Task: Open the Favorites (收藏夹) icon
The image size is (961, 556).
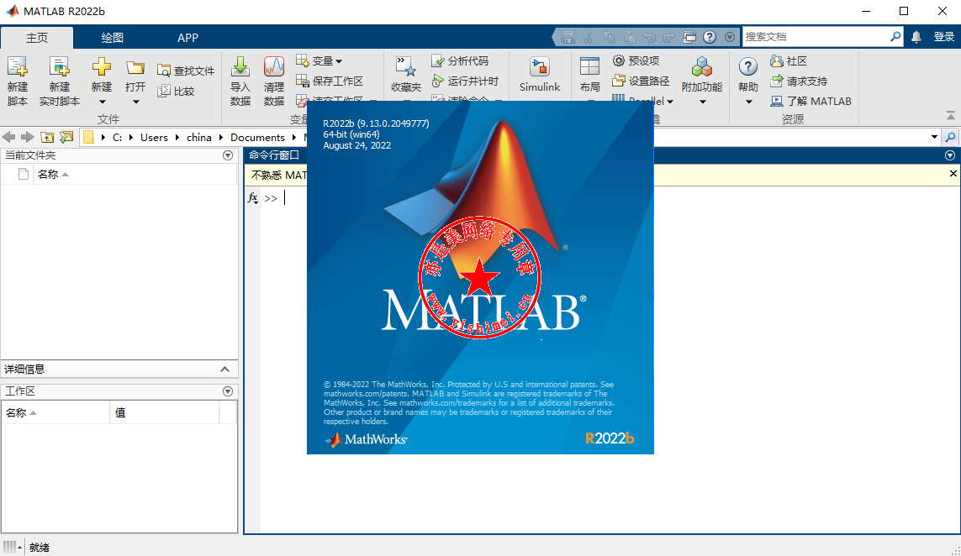Action: click(x=406, y=66)
